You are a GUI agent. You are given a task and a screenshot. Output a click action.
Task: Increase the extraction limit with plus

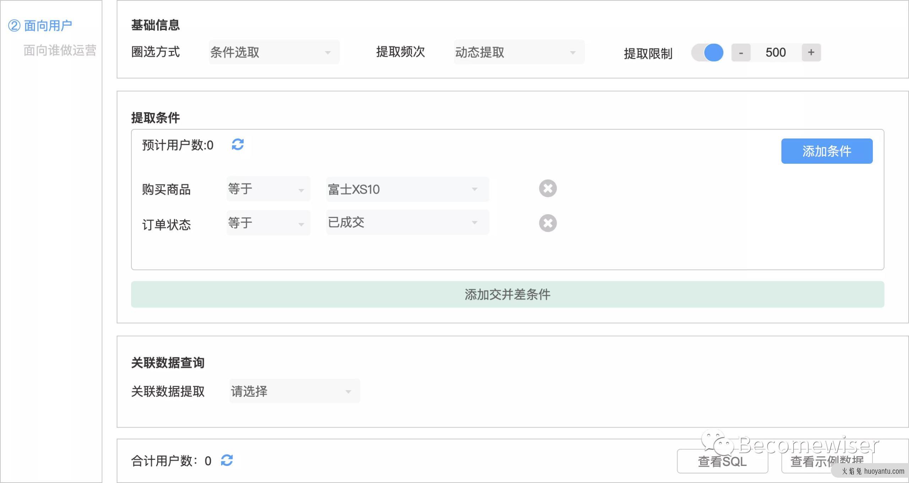click(x=811, y=53)
